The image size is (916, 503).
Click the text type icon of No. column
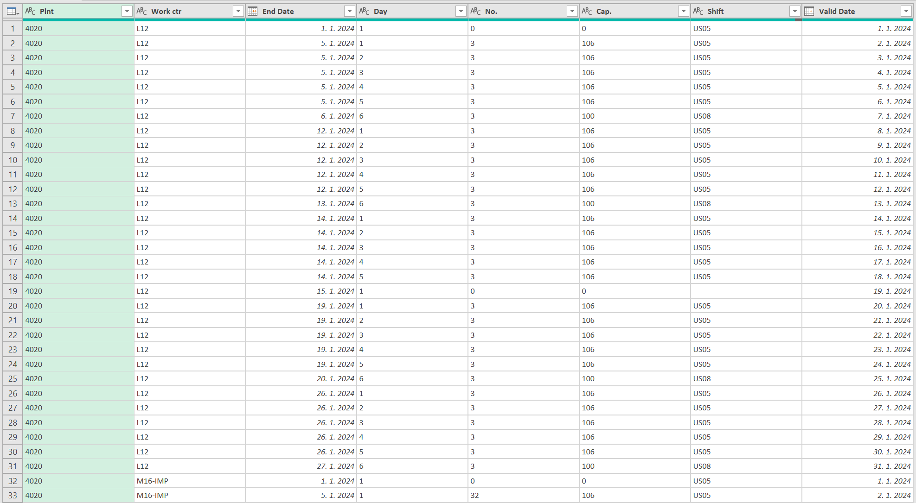point(476,11)
